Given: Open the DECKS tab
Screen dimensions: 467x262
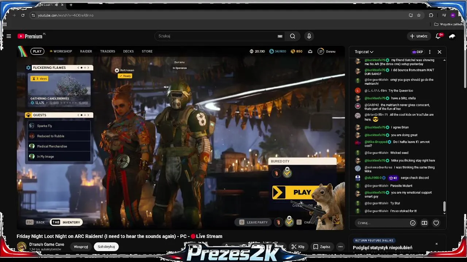Looking at the screenshot, I should pos(128,51).
